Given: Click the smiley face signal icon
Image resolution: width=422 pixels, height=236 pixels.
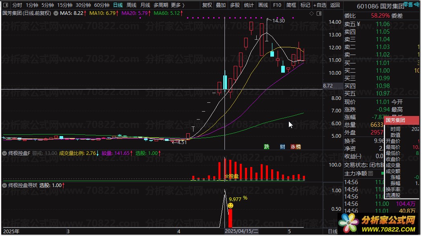Looking at the screenshot, I should (x=231, y=205).
